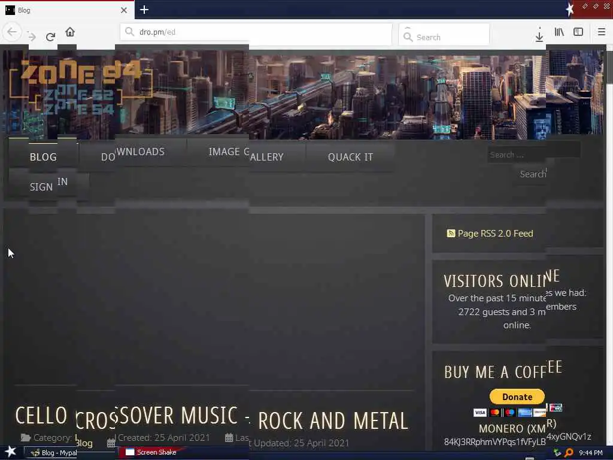Open the SIGN IN navigation item
This screenshot has height=460, width=613.
pyautogui.click(x=49, y=184)
